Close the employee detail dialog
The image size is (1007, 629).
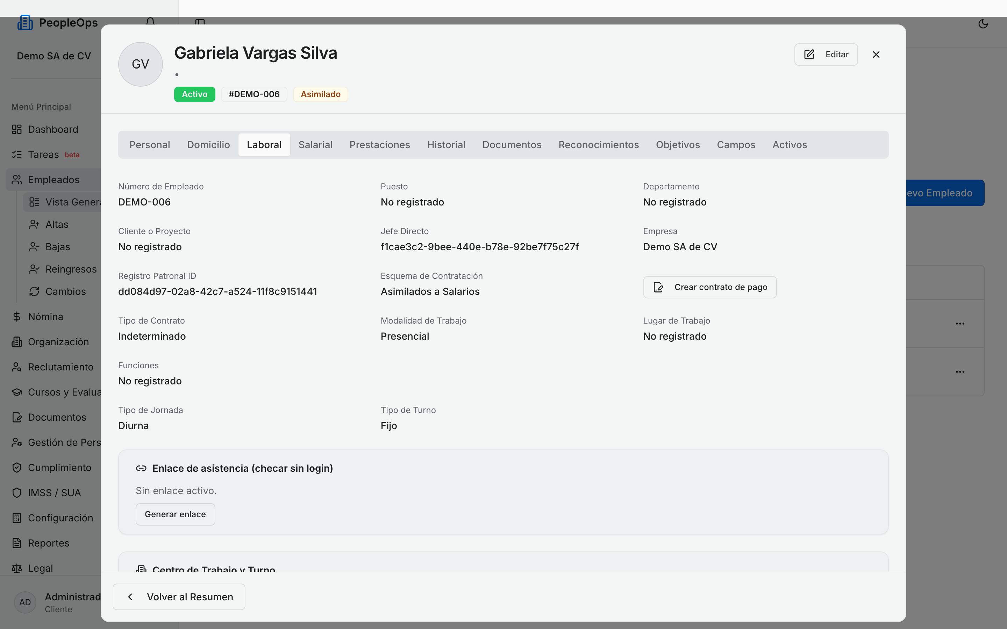click(x=876, y=55)
